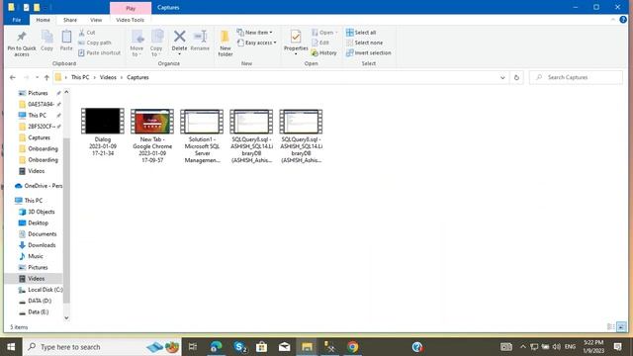Click This PC in the address path
This screenshot has height=356, width=633.
(80, 77)
